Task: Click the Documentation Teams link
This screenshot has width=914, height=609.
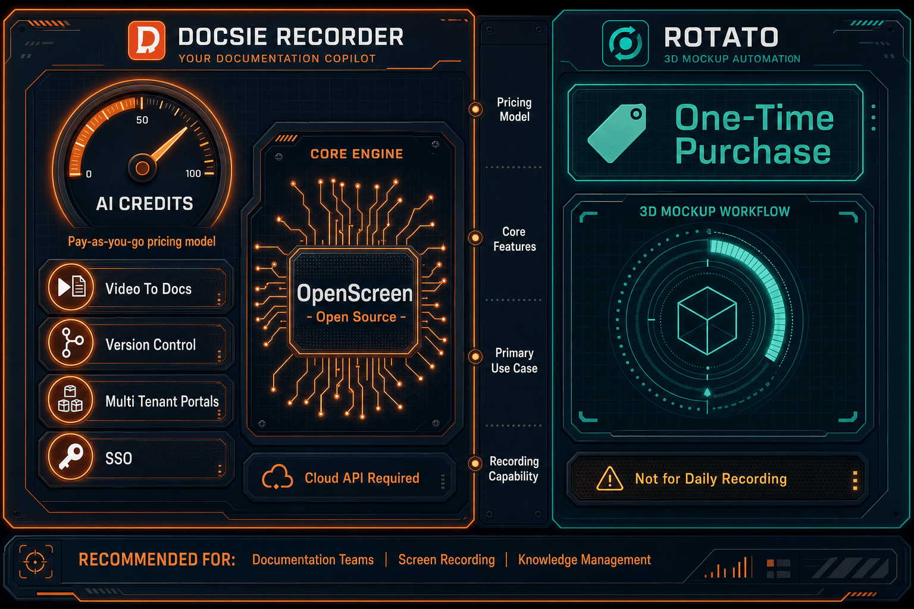Action: [x=313, y=560]
